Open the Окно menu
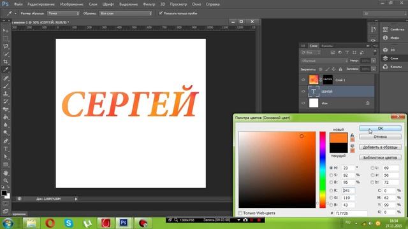This screenshot has width=408, height=229. [x=196, y=4]
